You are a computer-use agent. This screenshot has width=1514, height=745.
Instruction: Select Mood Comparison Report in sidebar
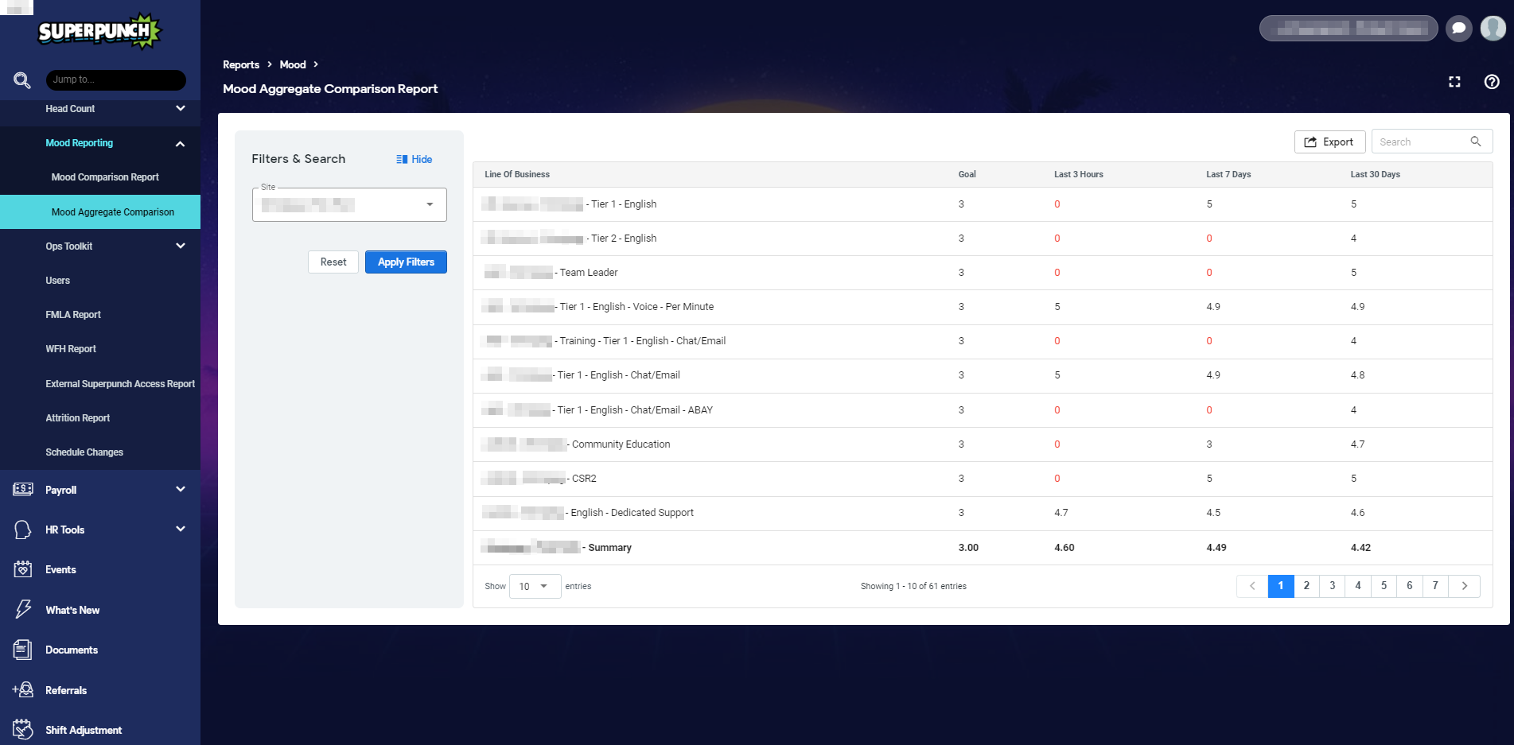pos(104,177)
